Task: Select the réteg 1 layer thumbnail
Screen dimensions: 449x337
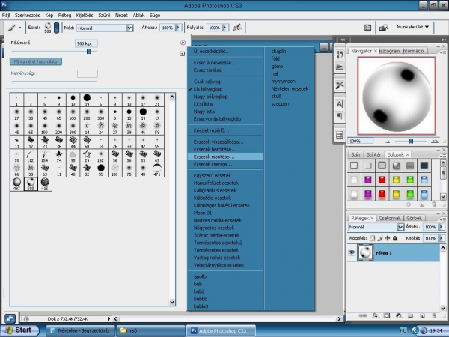Action: pyautogui.click(x=365, y=252)
